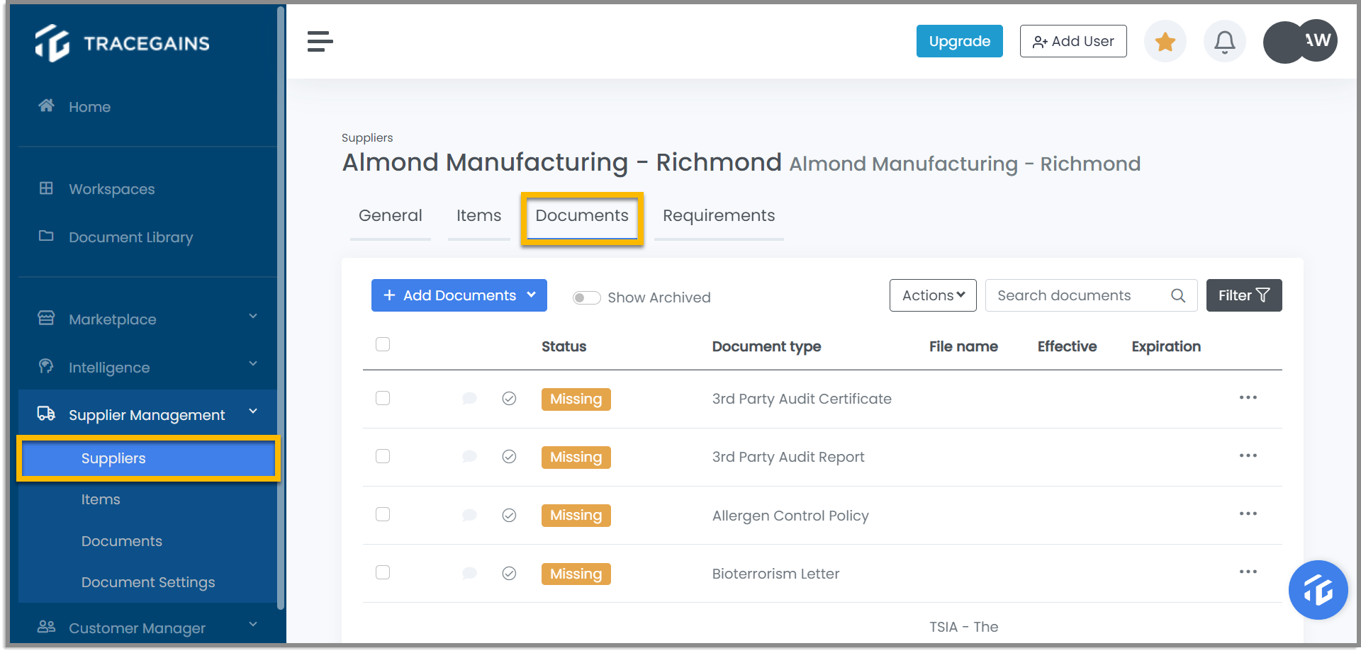Viewport: 1361px width, 653px height.
Task: Click the Upgrade button
Action: click(x=959, y=41)
